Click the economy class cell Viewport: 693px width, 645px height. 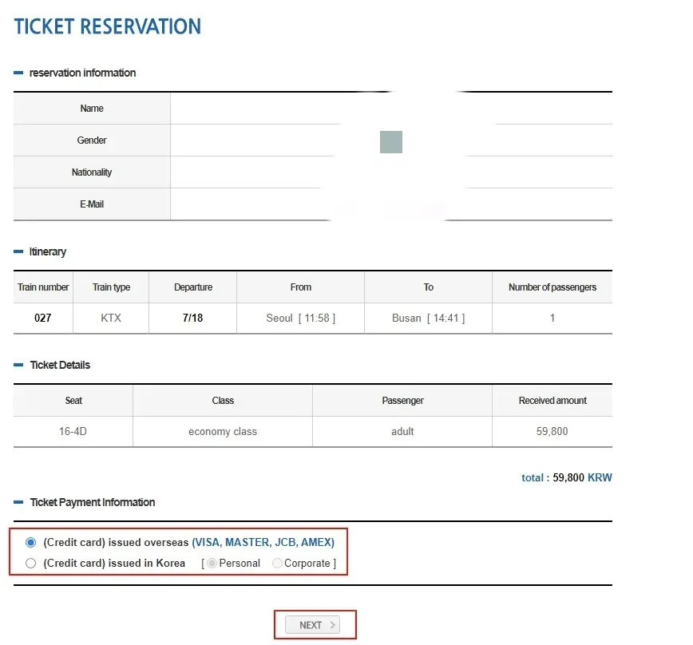click(x=223, y=431)
